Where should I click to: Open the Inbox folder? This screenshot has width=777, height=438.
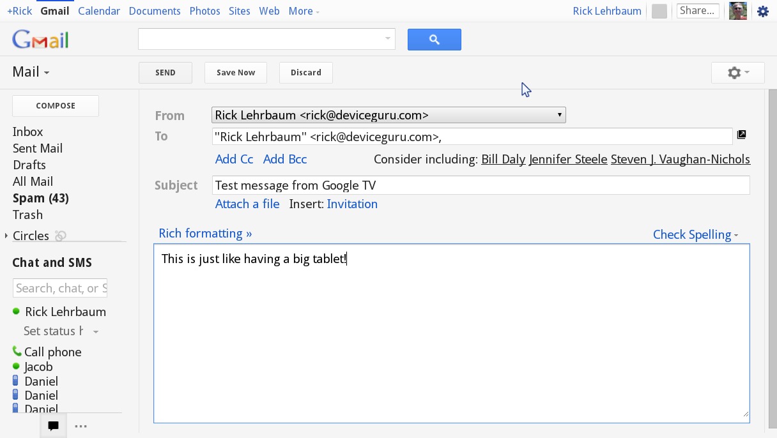coord(28,132)
